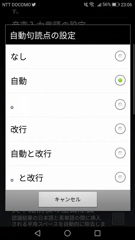
Task: Tap the Twitter bird notification icon
Action: [34, 4]
